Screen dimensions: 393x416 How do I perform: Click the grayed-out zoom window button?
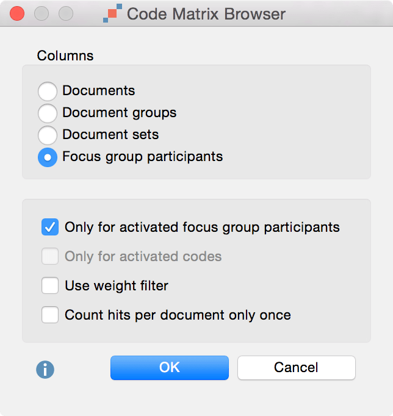pos(66,13)
